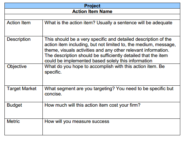Click 'How will you measure success' text

click(x=77, y=121)
